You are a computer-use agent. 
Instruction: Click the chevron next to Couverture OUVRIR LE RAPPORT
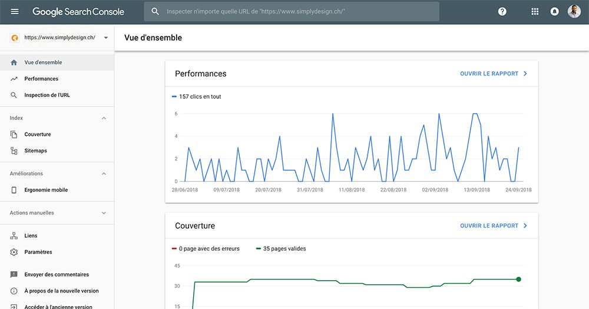coord(525,225)
